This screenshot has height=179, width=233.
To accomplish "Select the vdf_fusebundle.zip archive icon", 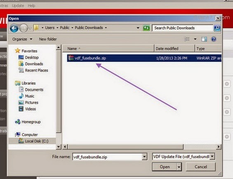I will pyautogui.click(x=71, y=58).
